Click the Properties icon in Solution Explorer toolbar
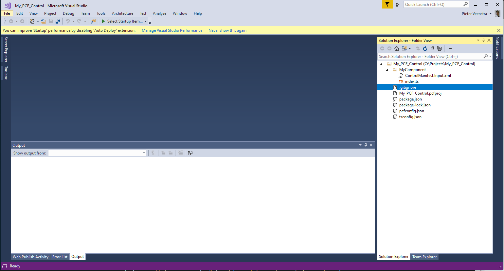The width and height of the screenshot is (504, 271). click(450, 48)
